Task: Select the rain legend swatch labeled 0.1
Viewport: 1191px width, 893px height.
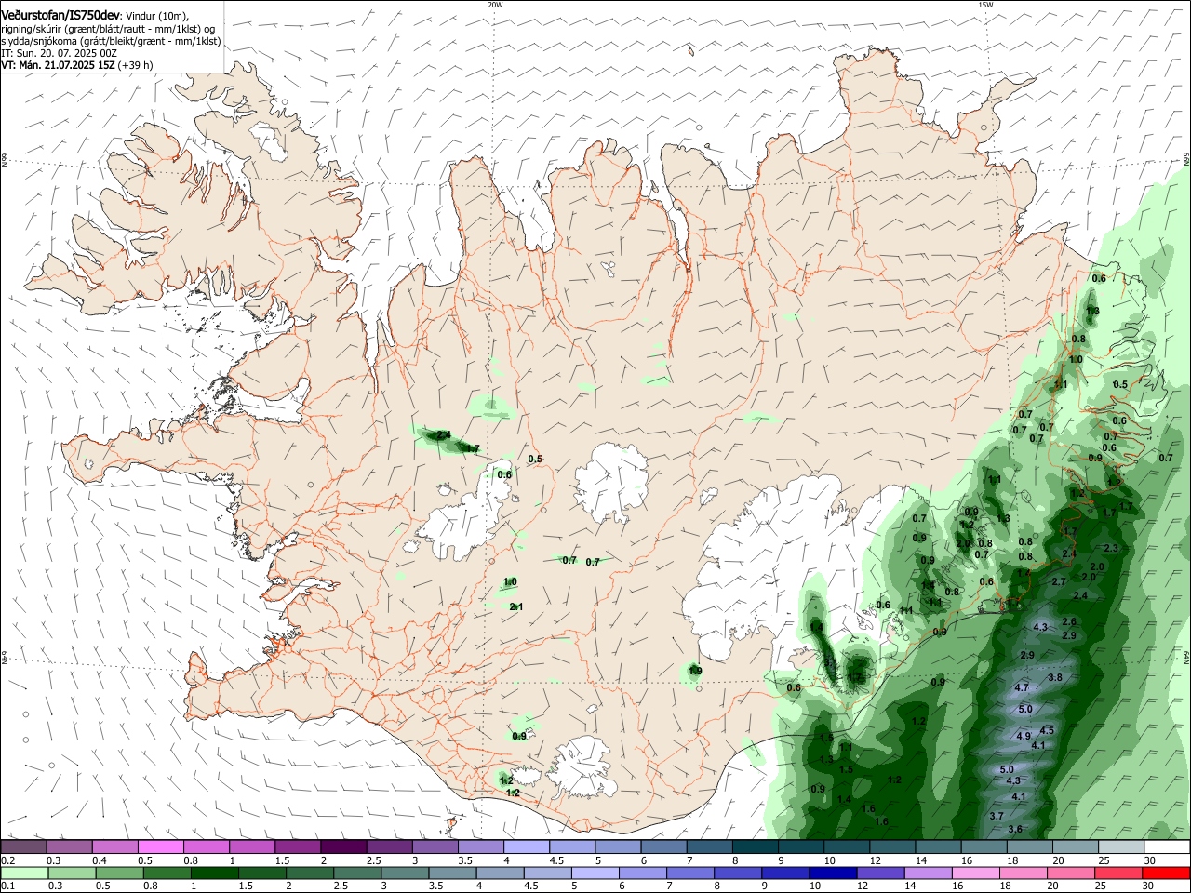Action: [23, 873]
